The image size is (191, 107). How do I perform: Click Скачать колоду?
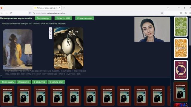click(84, 18)
